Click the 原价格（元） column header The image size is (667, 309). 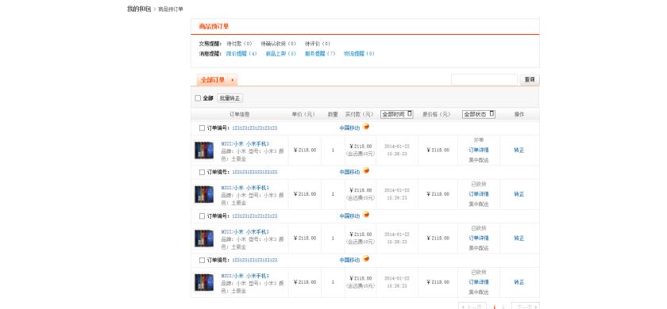click(437, 114)
